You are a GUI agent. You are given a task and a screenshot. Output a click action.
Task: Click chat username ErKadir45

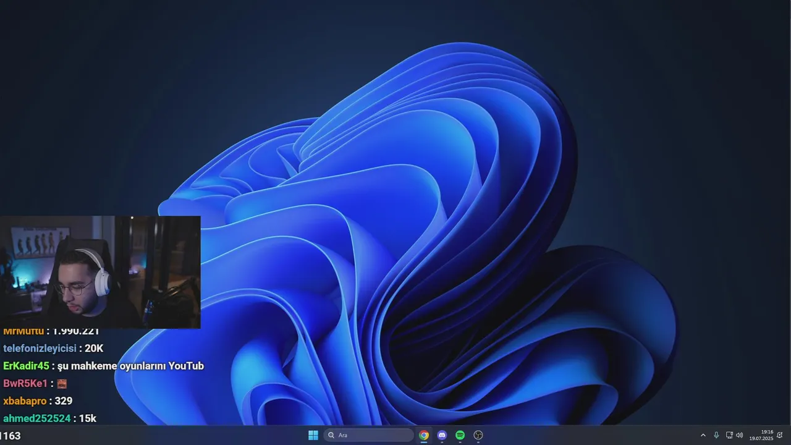coord(26,366)
